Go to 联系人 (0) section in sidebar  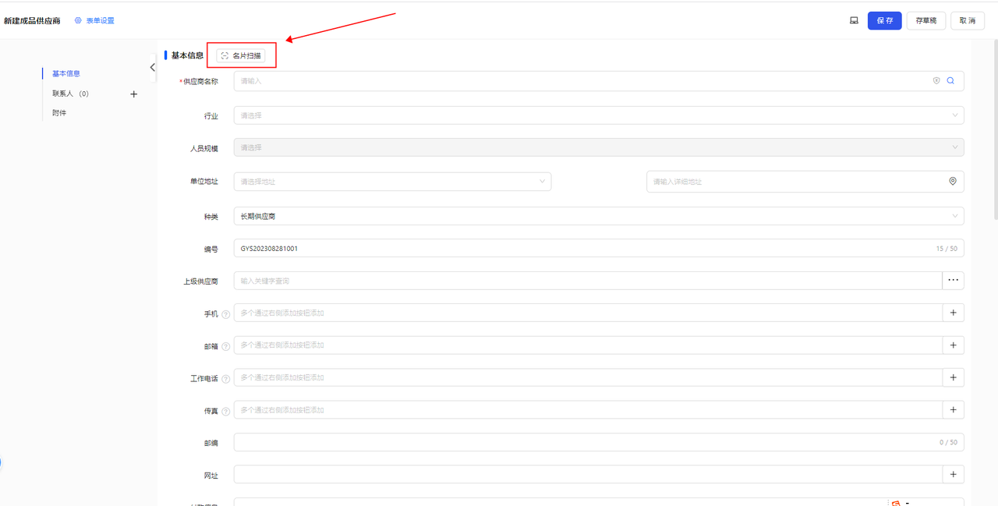(71, 94)
